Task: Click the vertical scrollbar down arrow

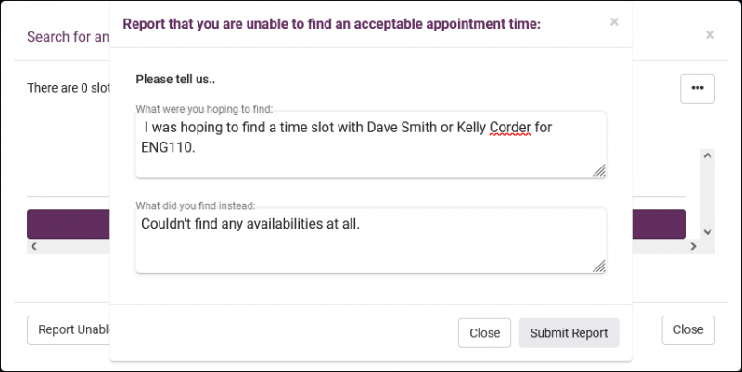Action: point(708,231)
